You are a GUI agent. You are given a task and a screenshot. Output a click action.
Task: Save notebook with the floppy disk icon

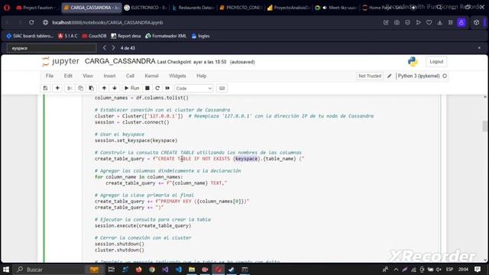(45, 89)
